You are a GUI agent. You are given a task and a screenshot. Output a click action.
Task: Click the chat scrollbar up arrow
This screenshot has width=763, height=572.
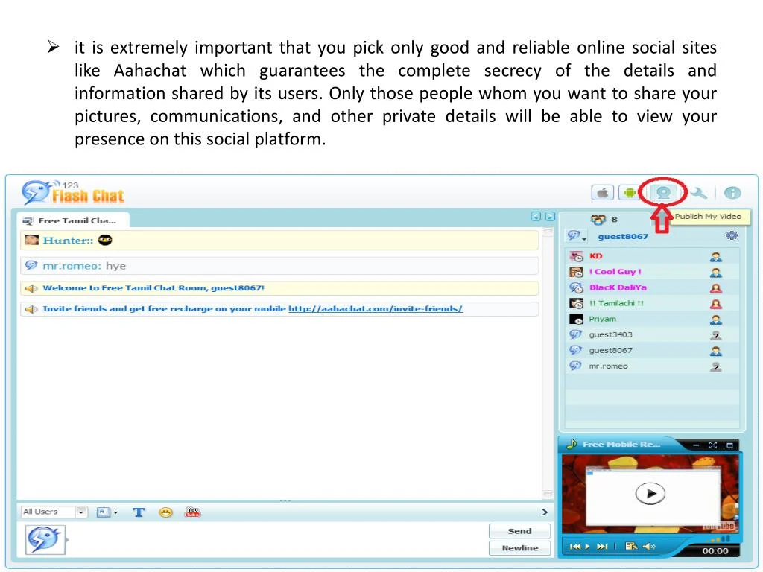pos(548,232)
